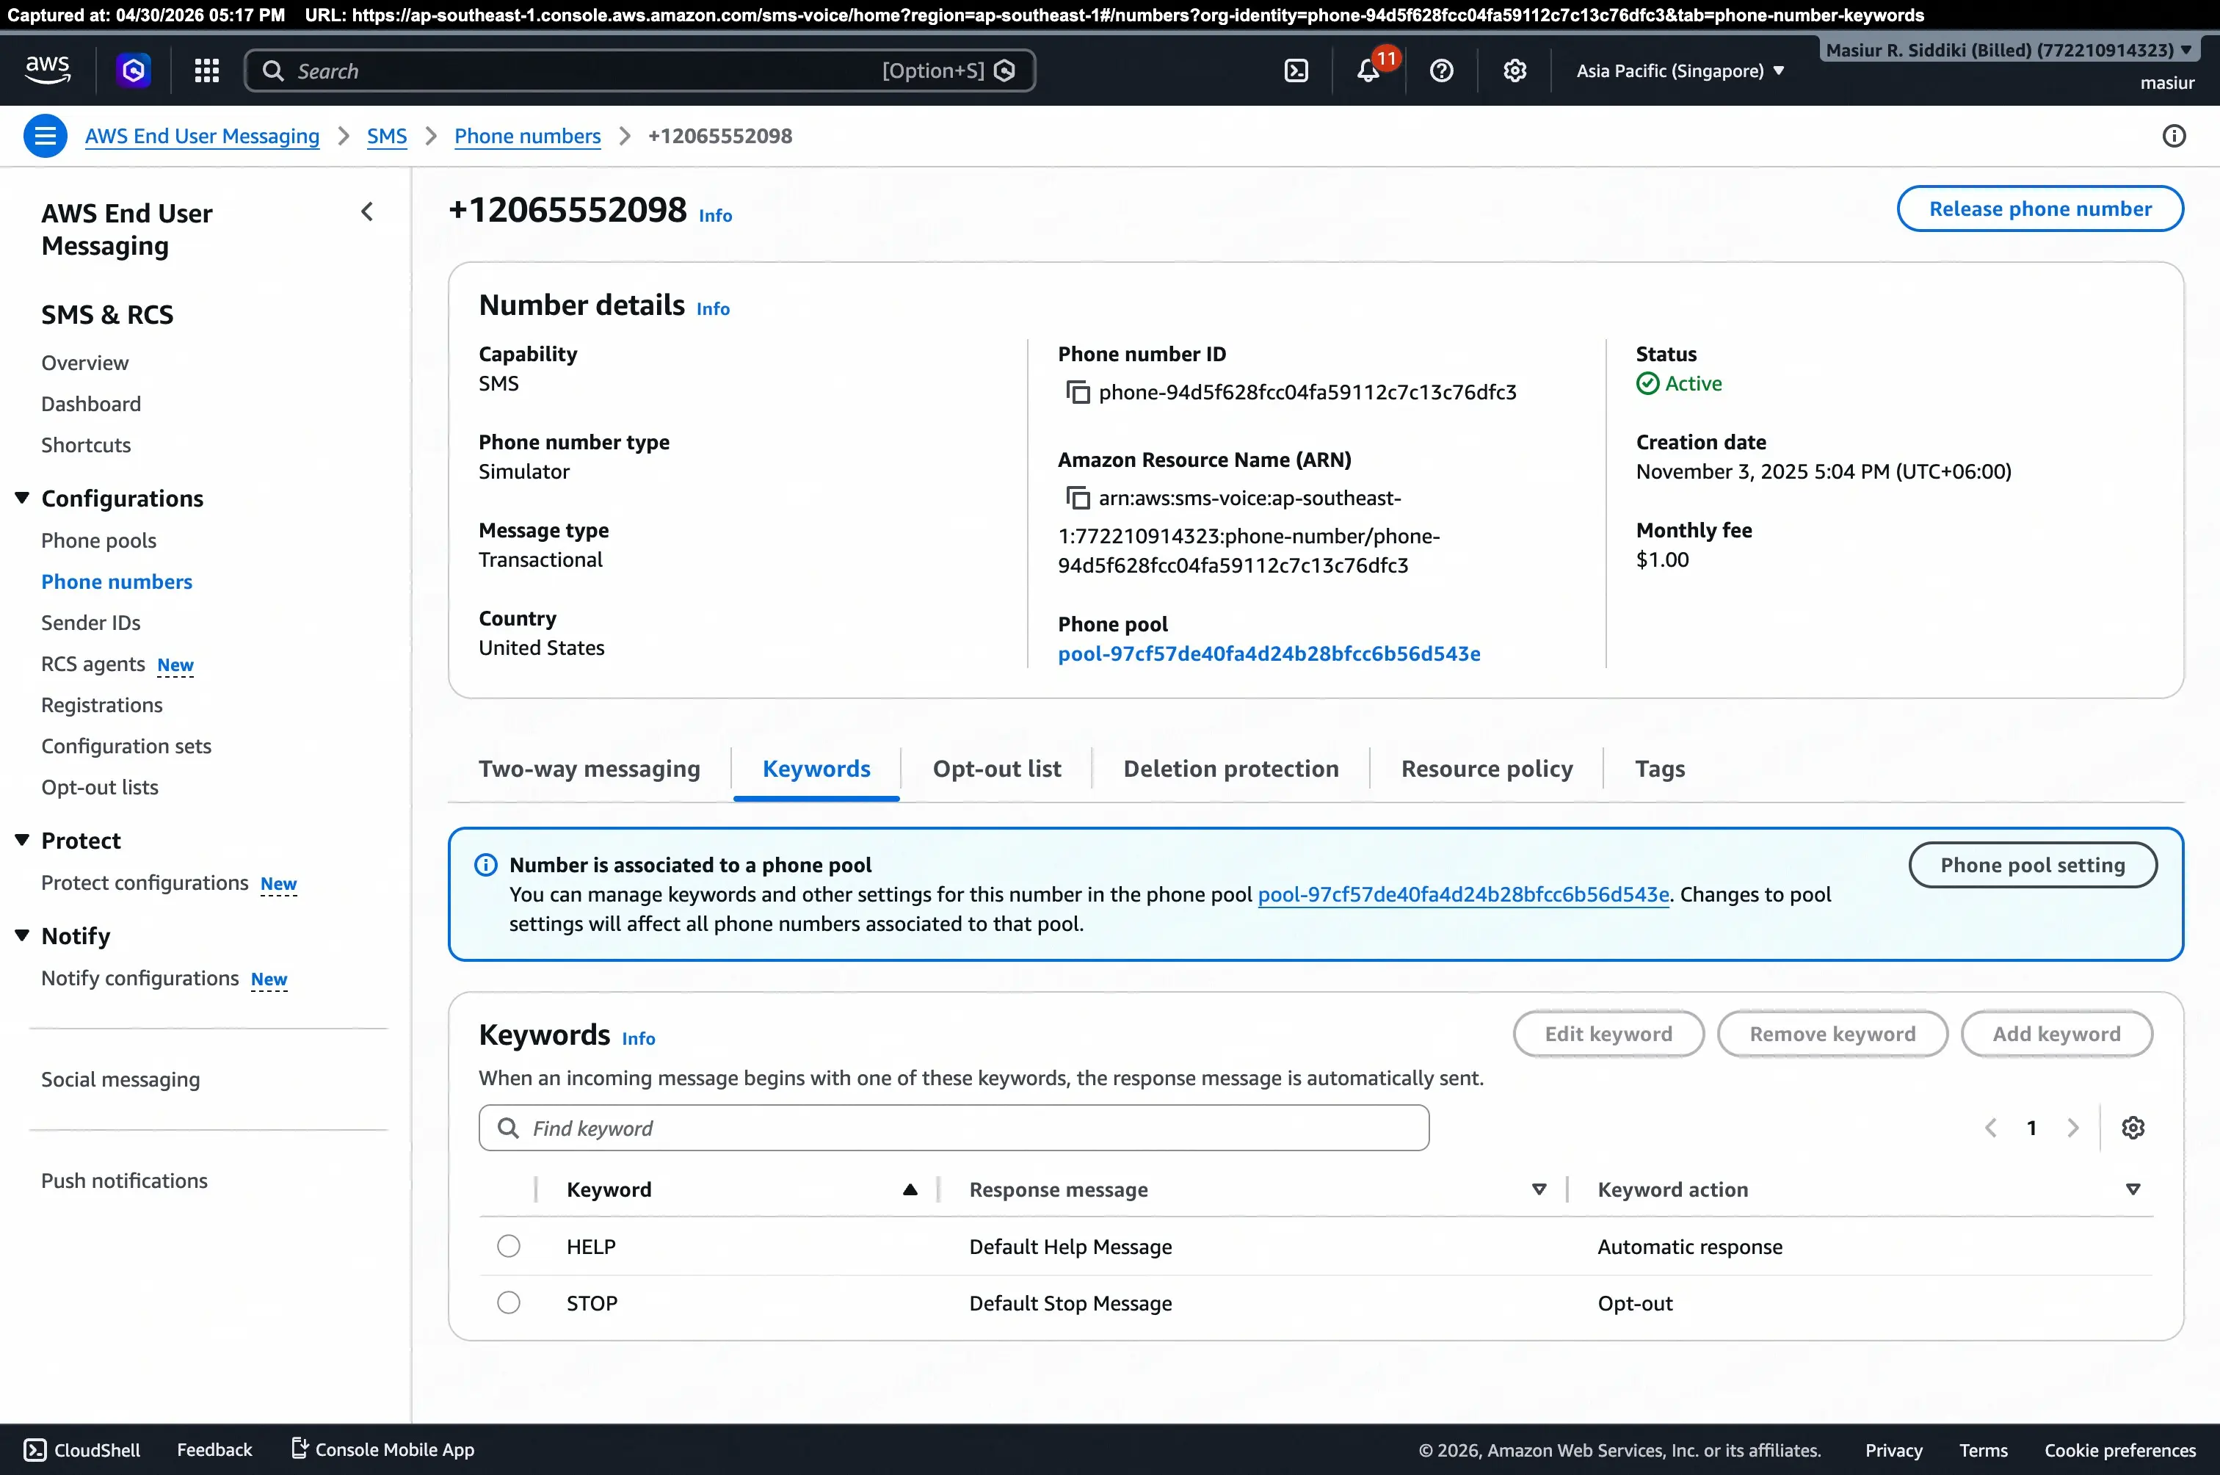Viewport: 2220px width, 1475px height.
Task: Switch to the Two-way messaging tab
Action: pos(590,769)
